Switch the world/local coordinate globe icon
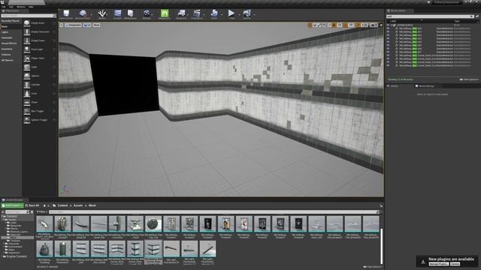The height and width of the screenshot is (270, 481). coord(325,25)
